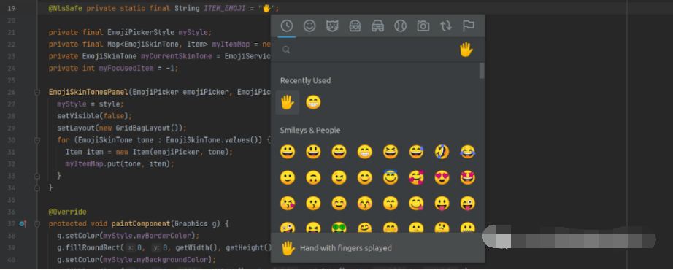Insert kissing face with closed eyes emoji
The height and width of the screenshot is (270, 673).
tap(365, 204)
